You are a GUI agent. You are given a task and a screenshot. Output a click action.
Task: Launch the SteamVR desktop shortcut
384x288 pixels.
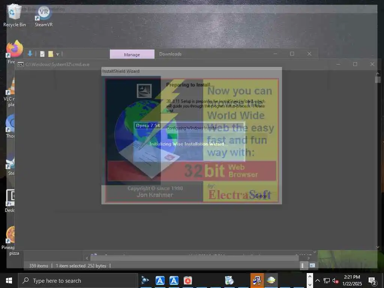point(43,16)
